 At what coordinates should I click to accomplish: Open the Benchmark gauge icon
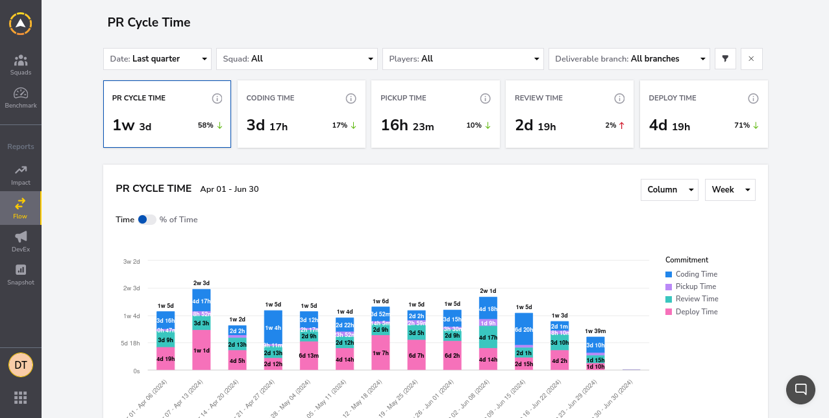click(x=21, y=93)
